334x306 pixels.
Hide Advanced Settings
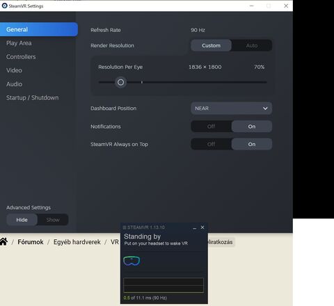[x=22, y=220]
